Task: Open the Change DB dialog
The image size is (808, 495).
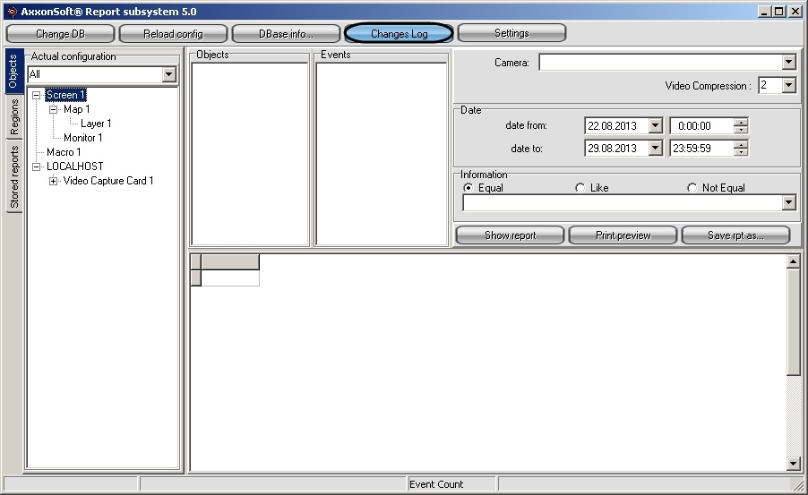Action: point(60,33)
